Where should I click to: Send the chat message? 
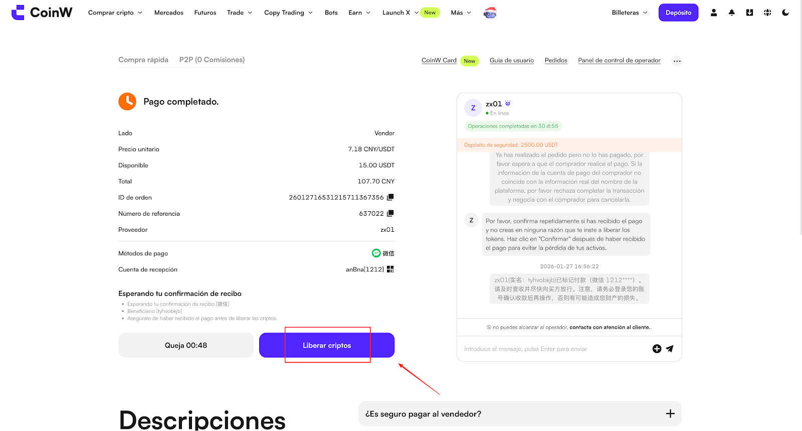670,349
